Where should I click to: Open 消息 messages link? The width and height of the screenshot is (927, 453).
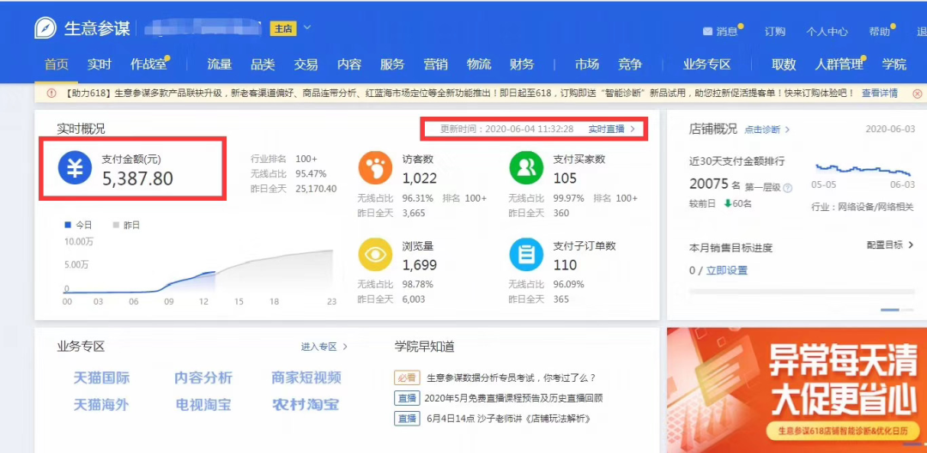click(x=727, y=32)
